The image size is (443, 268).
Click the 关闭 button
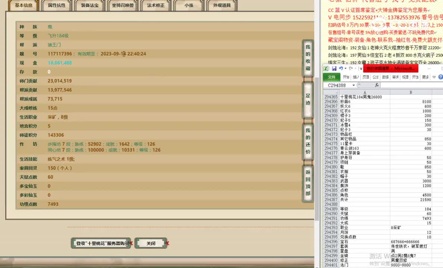[151, 243]
